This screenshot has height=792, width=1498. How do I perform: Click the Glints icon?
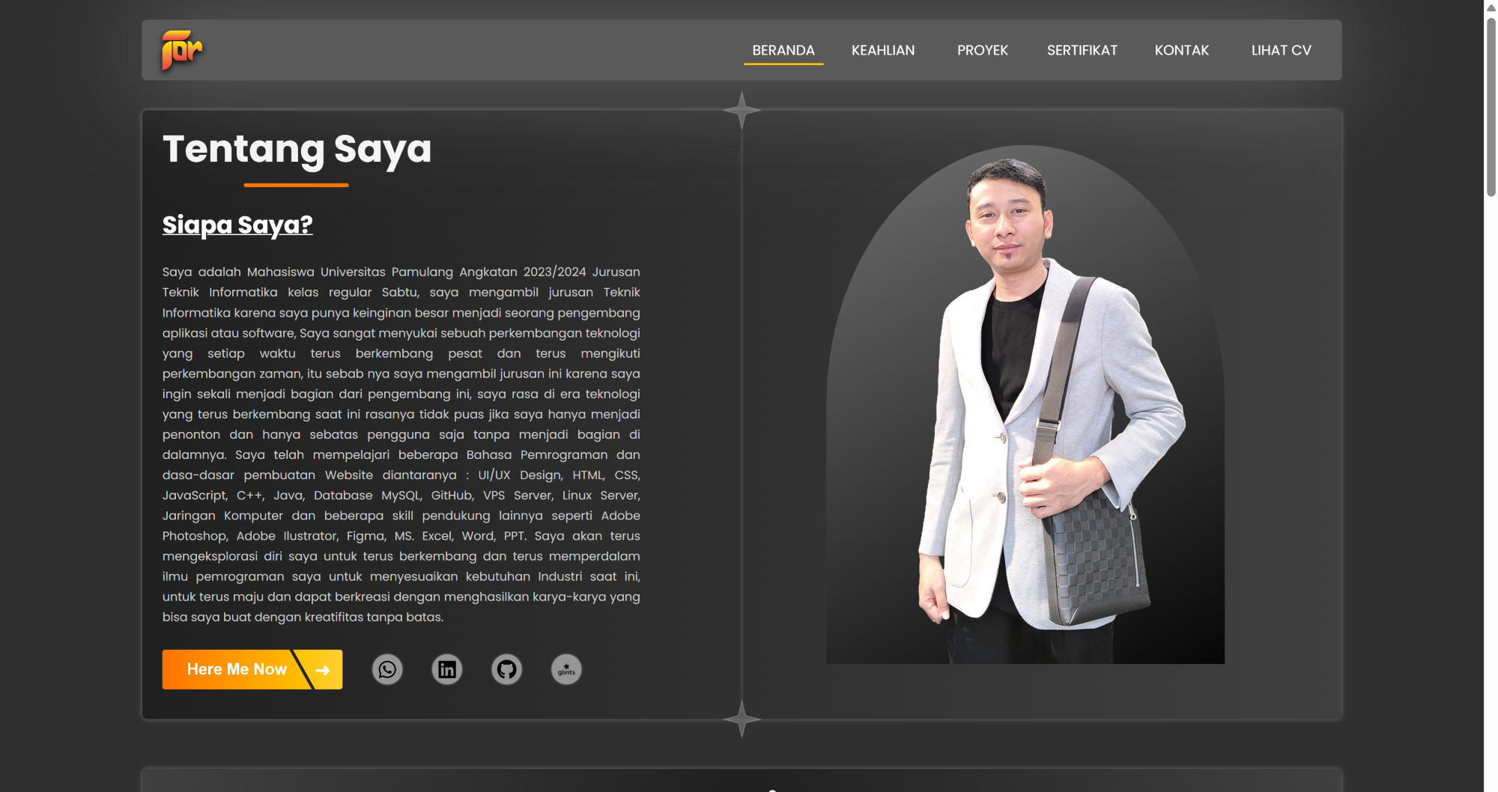(x=566, y=669)
